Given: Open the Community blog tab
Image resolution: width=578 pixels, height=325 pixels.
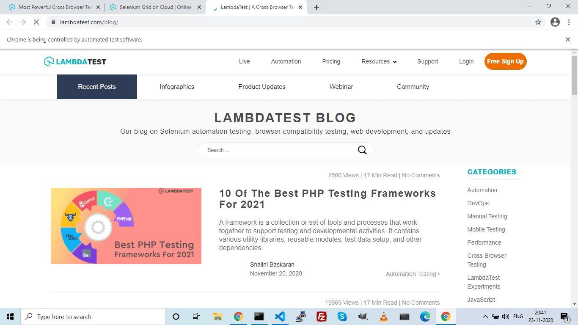Looking at the screenshot, I should tap(413, 87).
